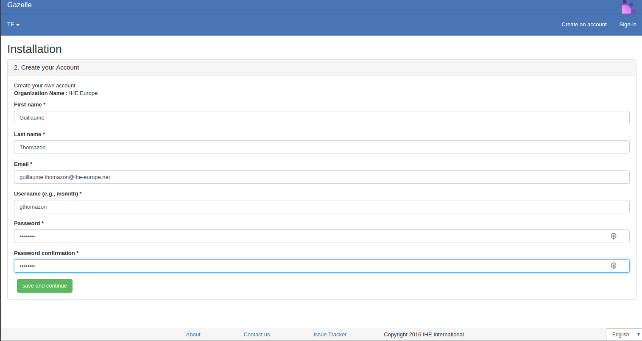Viewport: 642px width, 341px height.
Task: Open the English language selector
Action: tap(624, 335)
